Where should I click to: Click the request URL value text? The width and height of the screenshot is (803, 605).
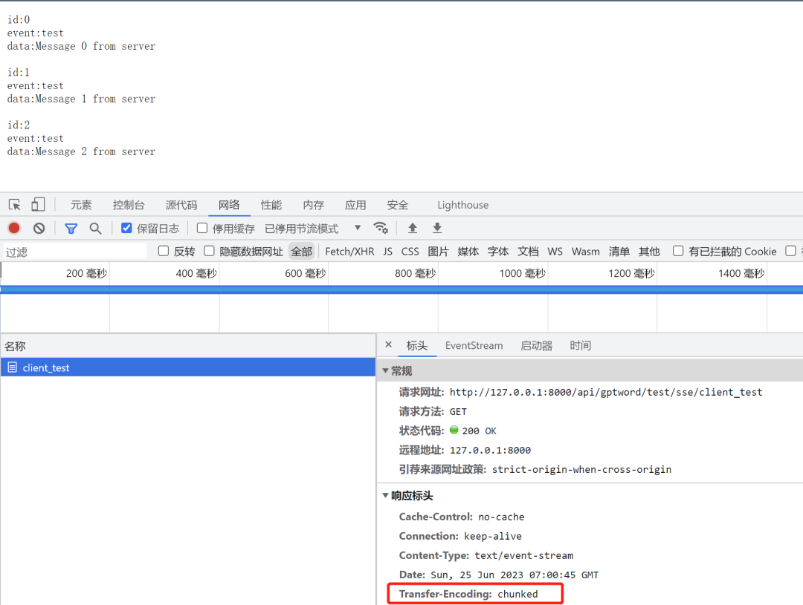point(606,392)
